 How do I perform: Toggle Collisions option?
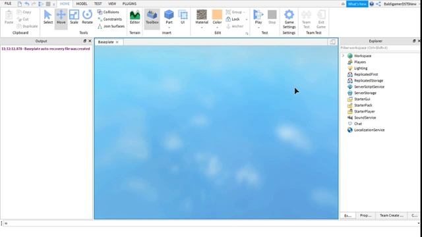[108, 12]
